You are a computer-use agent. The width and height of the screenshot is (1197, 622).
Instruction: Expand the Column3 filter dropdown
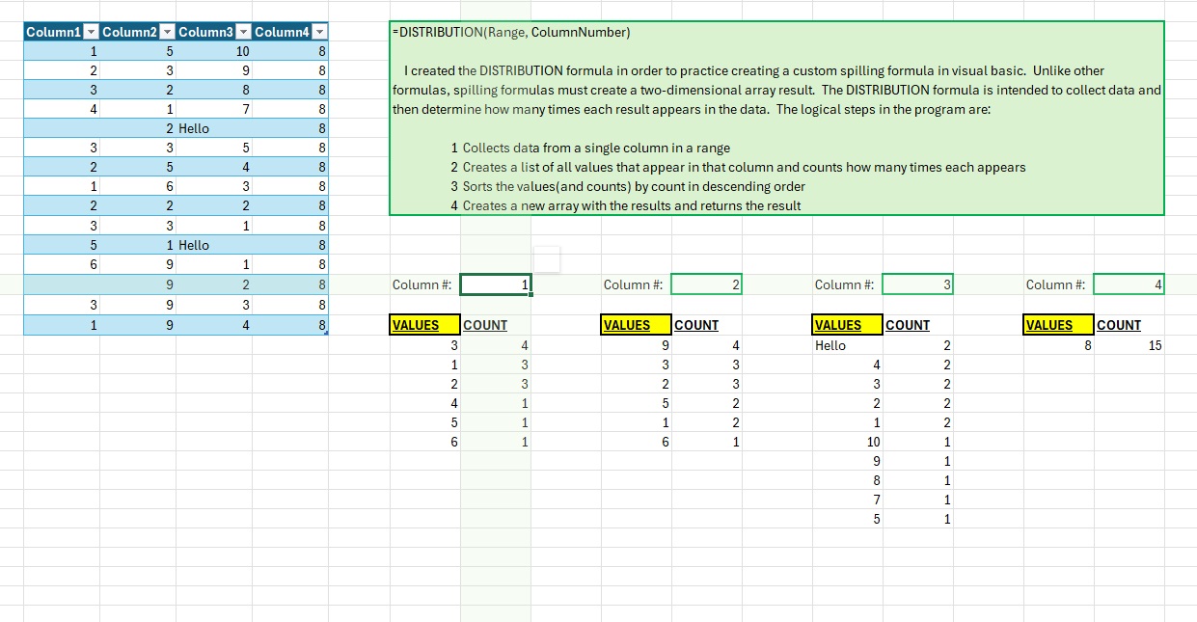point(243,33)
